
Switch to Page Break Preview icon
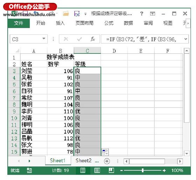(111, 171)
